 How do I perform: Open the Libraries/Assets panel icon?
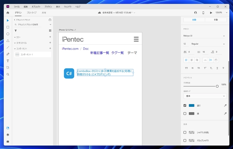coord(8,128)
